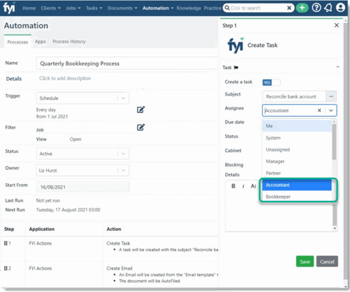
Task: Select System in the assignee list
Action: click(x=297, y=138)
